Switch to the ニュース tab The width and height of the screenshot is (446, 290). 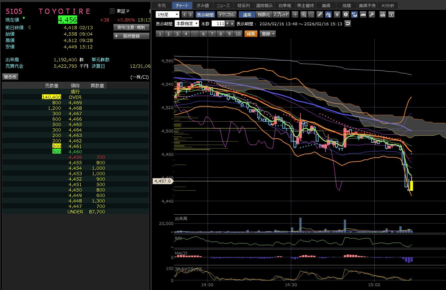223,5
